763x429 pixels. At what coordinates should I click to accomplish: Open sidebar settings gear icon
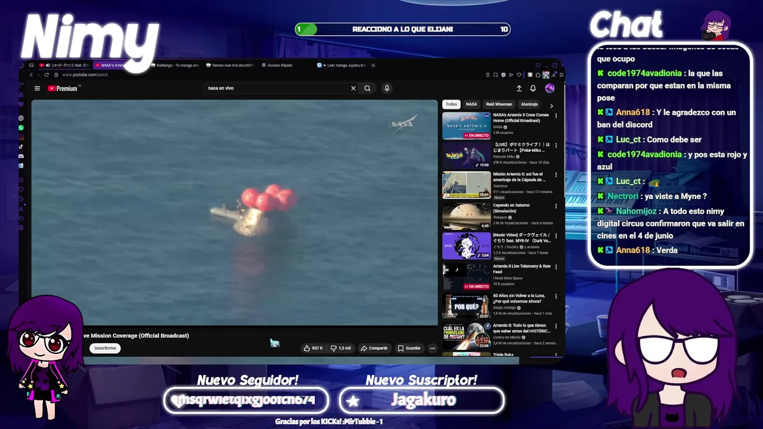[21, 228]
